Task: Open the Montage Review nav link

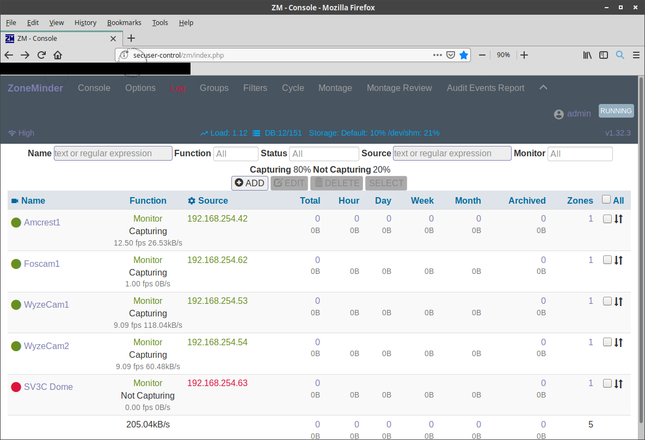Action: pos(400,88)
